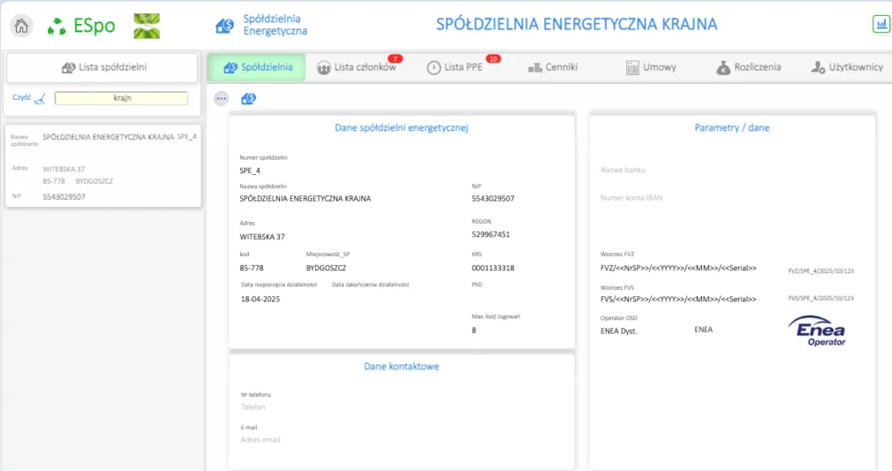
Task: Click the ENEA text next to operator
Action: (x=703, y=329)
